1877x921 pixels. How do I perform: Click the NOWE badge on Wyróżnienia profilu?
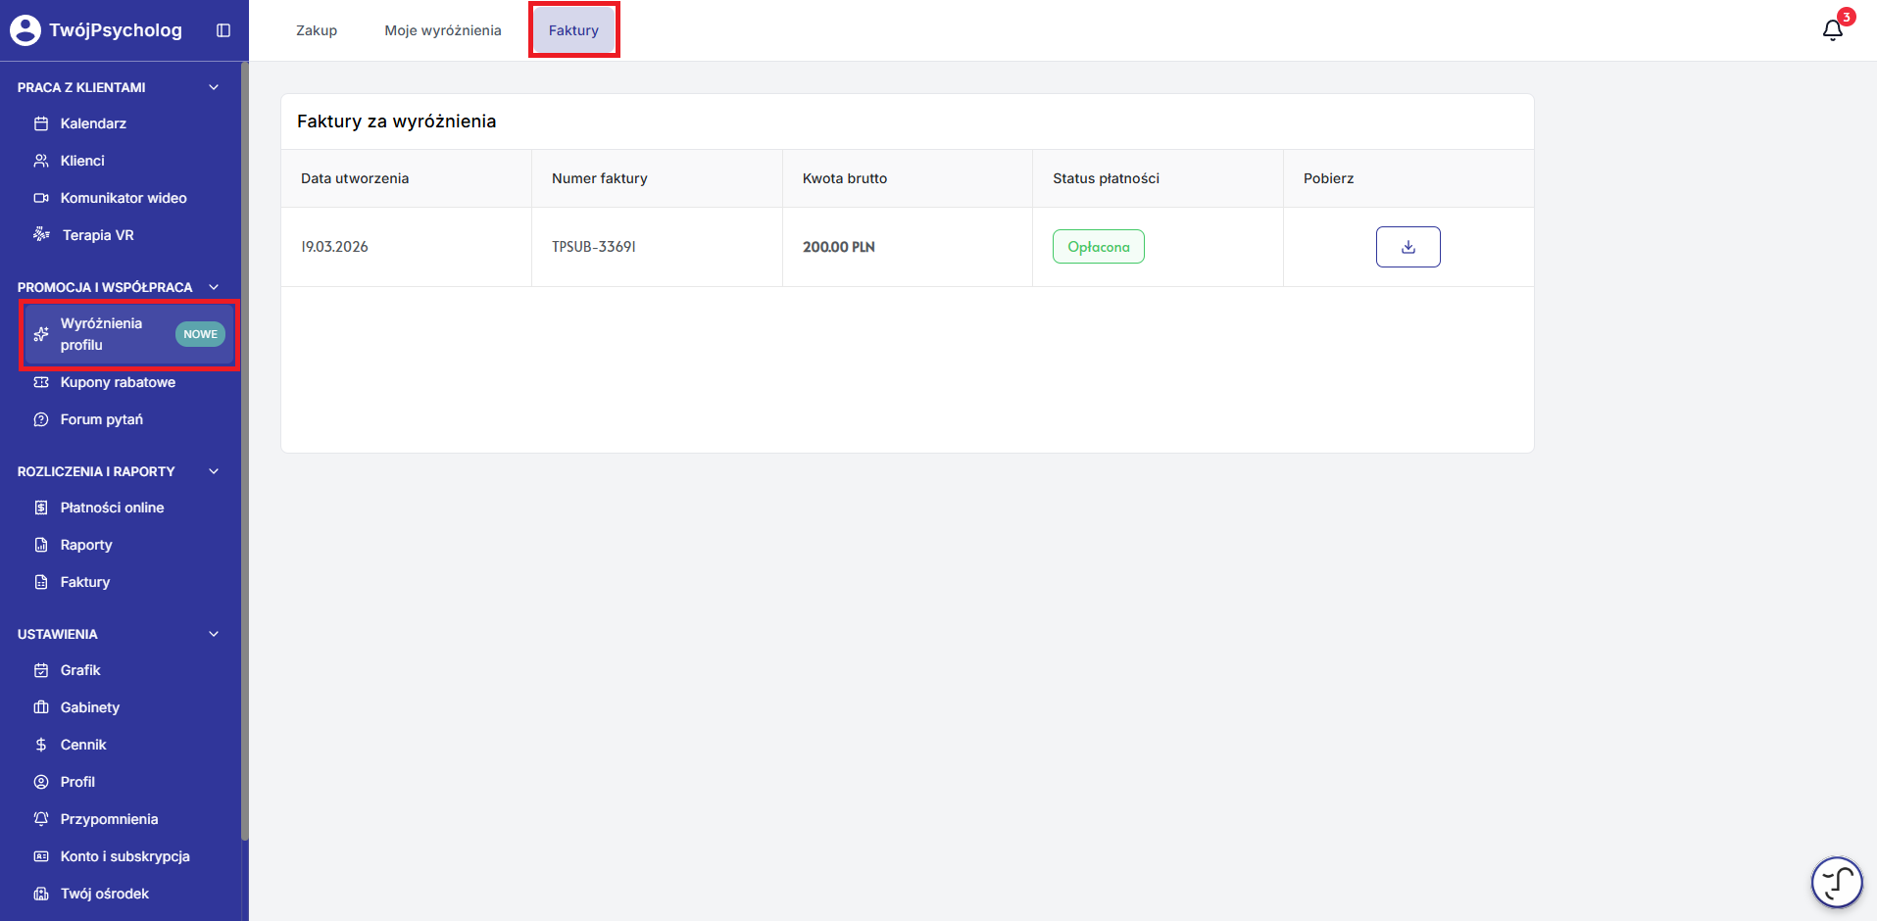point(200,334)
